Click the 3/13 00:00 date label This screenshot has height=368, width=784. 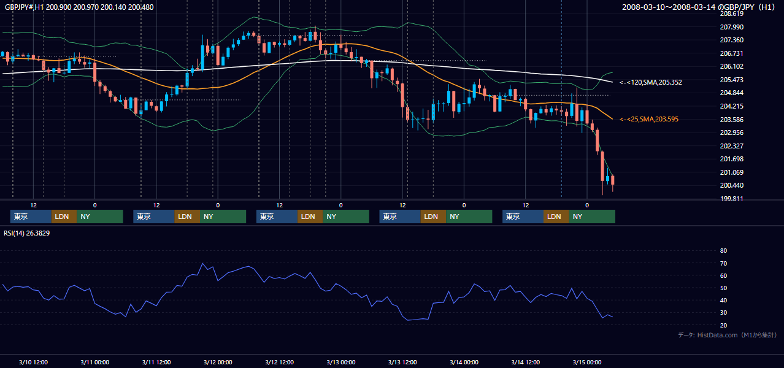[340, 362]
